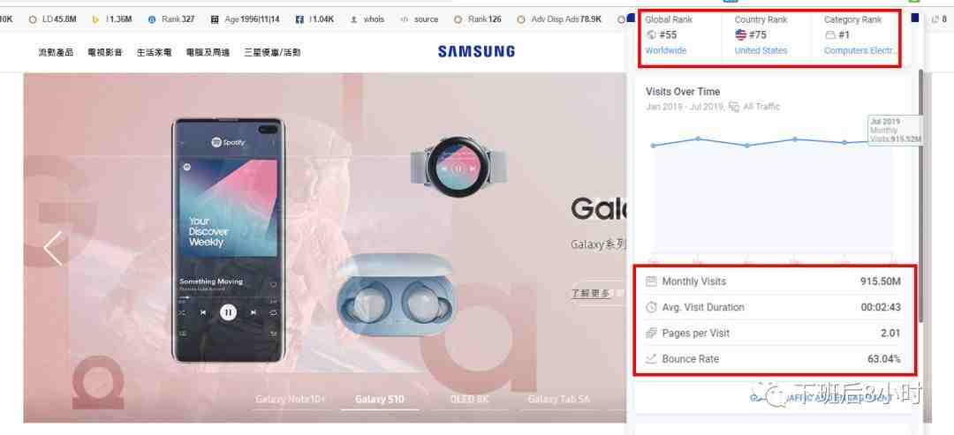Click the Rank 327 icon
This screenshot has width=954, height=435.
click(152, 19)
